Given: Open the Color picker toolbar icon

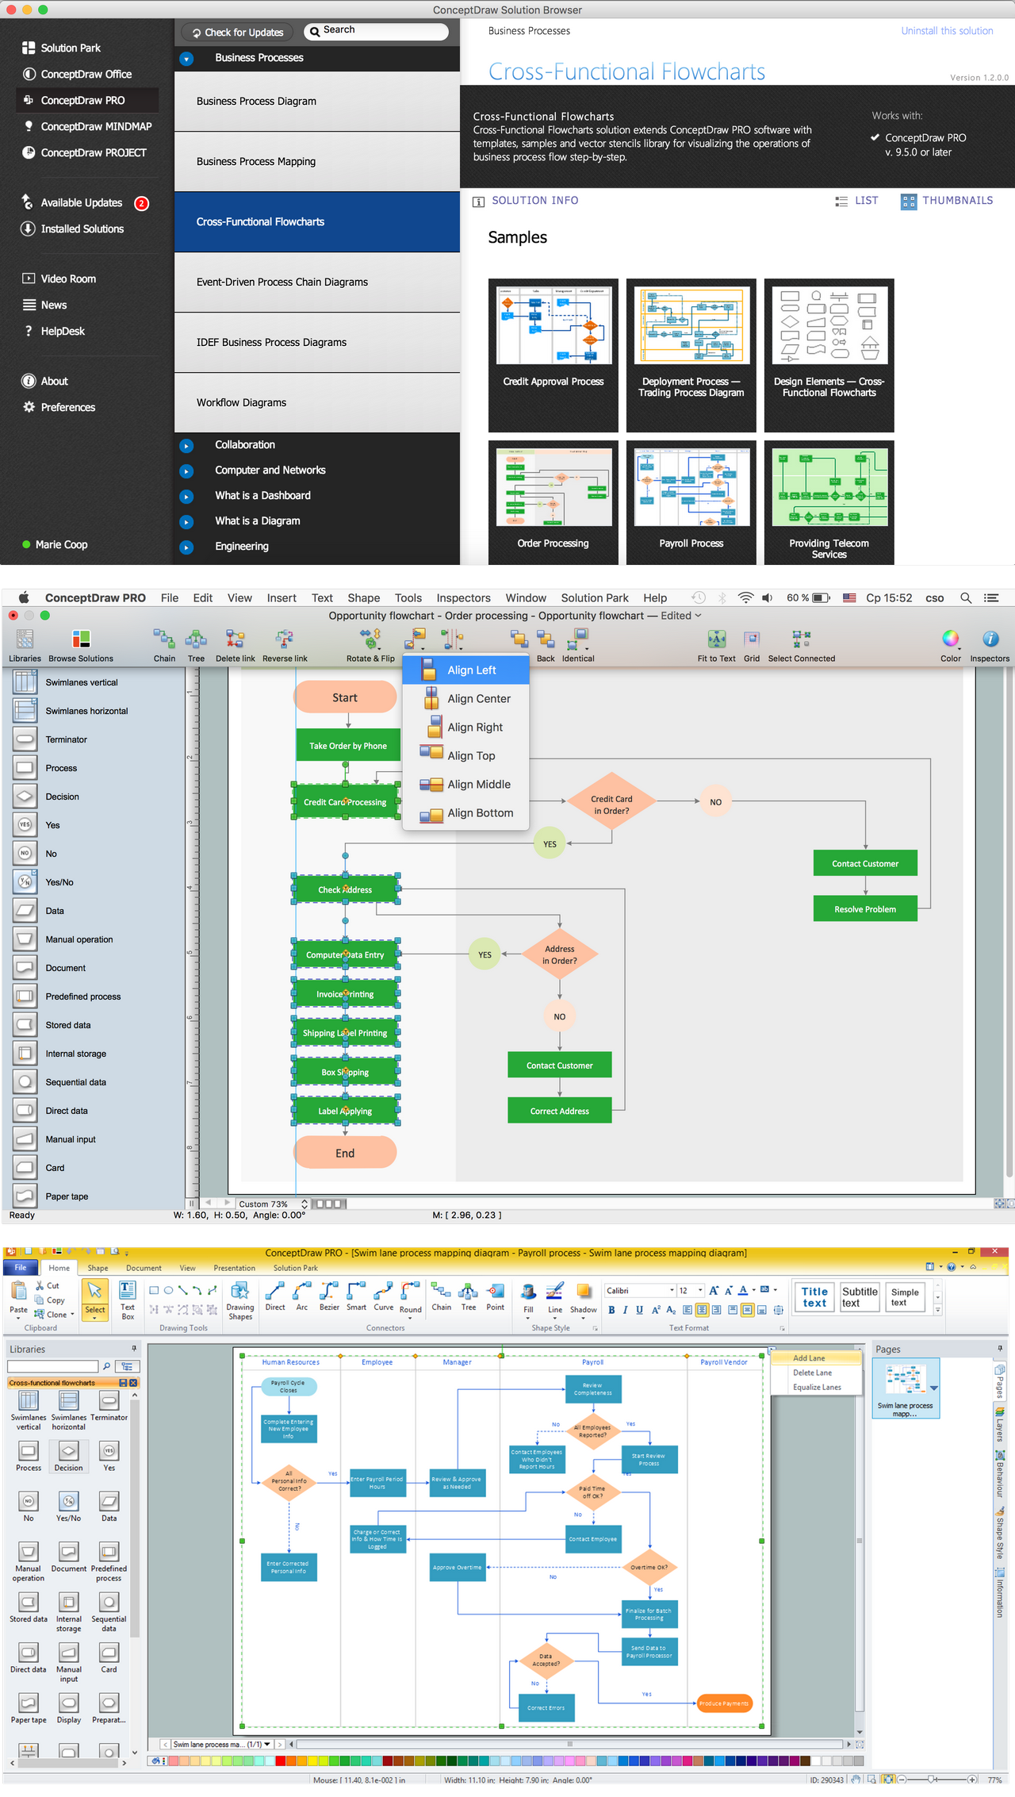Looking at the screenshot, I should 950,639.
